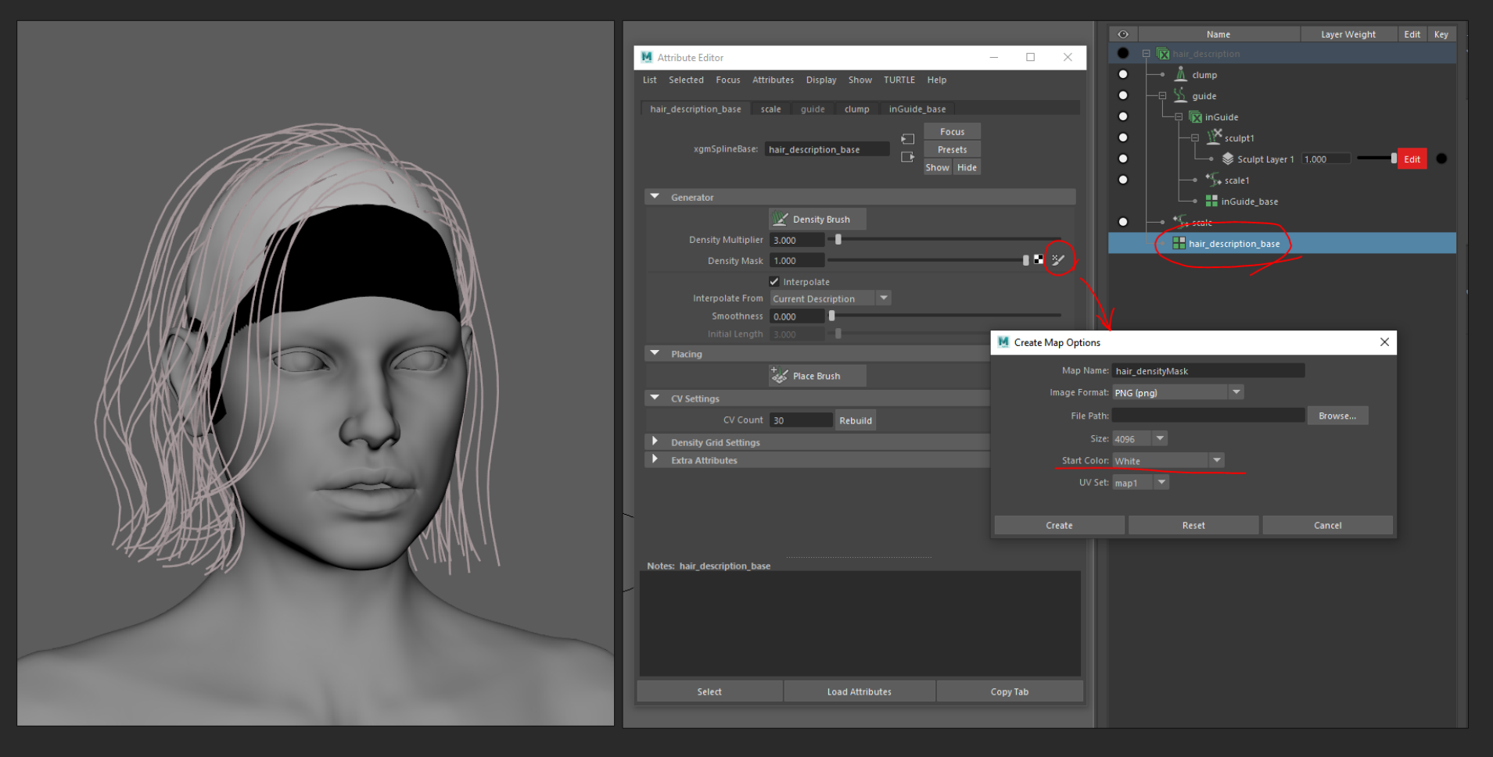1493x757 pixels.
Task: Select the clump modifier icon in layer tree
Action: pos(1181,74)
